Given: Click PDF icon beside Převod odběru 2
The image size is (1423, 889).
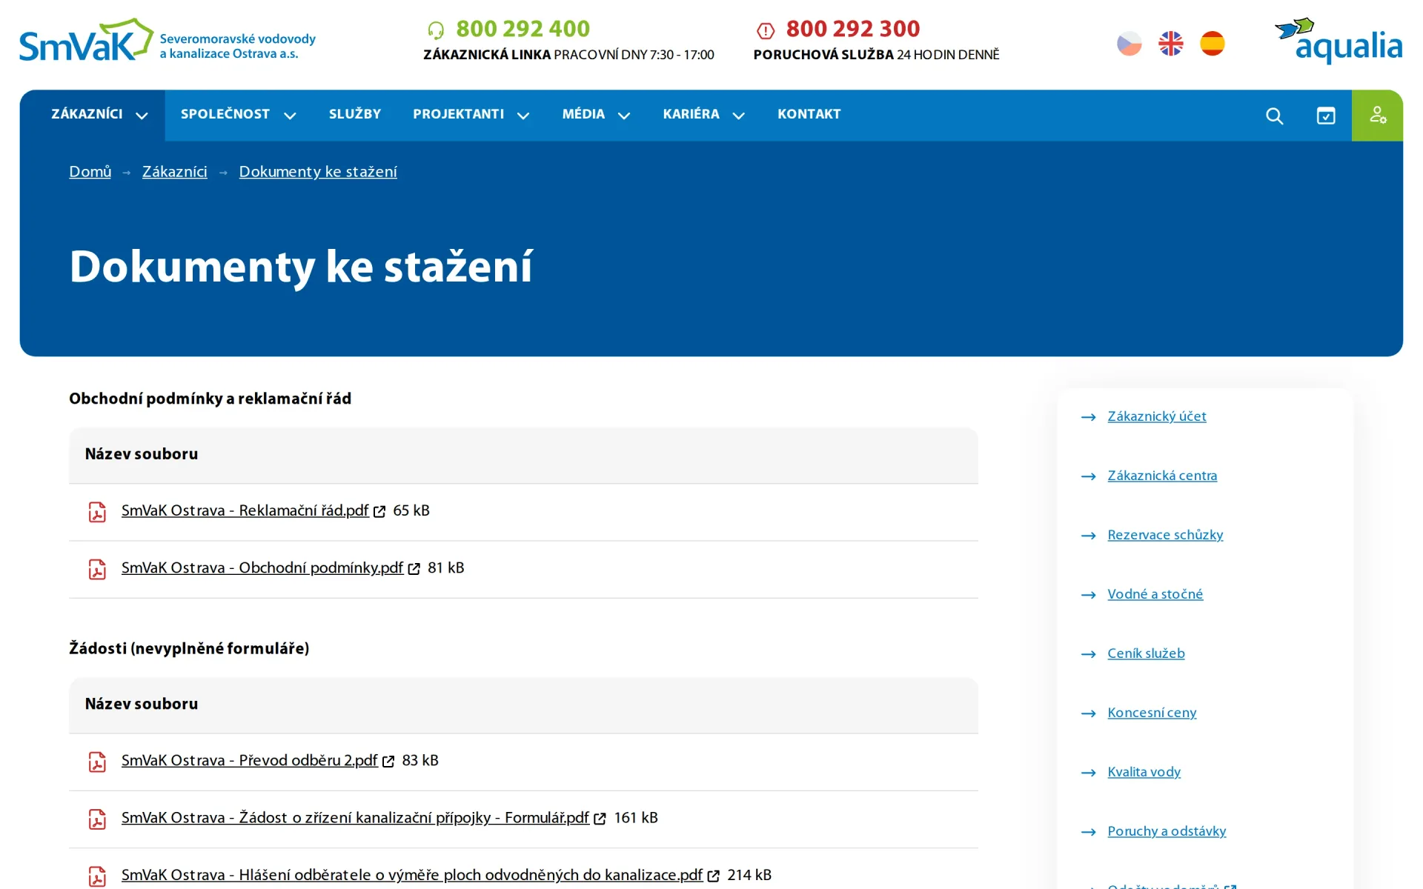Looking at the screenshot, I should (x=97, y=762).
